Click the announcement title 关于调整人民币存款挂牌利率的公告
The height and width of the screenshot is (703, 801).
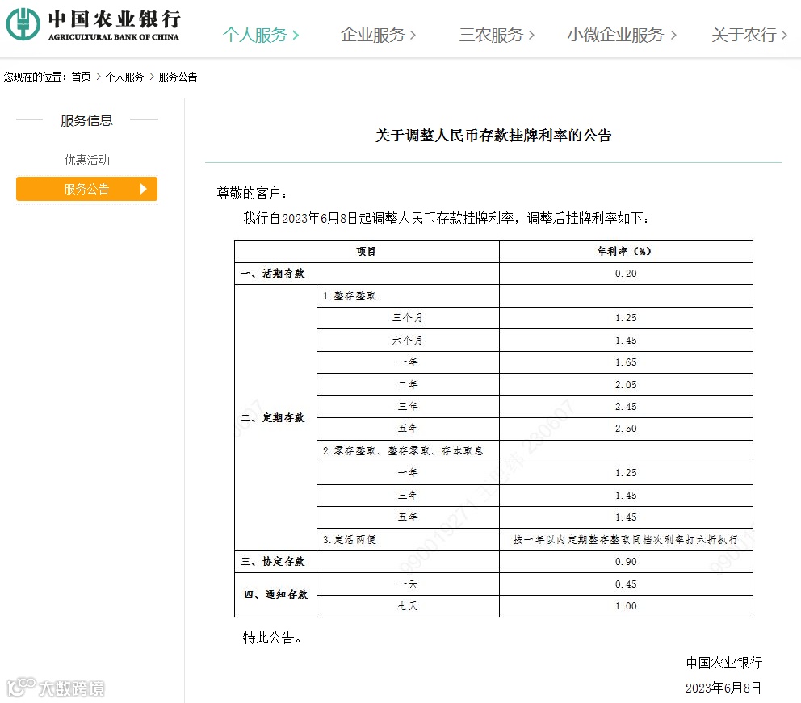[x=493, y=136]
